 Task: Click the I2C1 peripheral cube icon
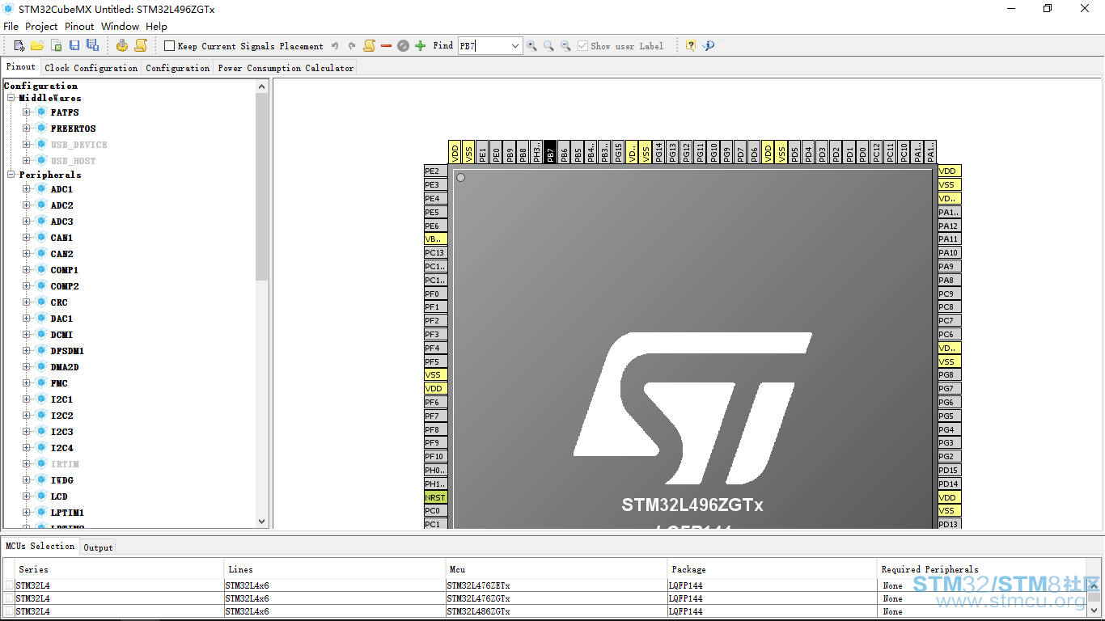(x=41, y=399)
